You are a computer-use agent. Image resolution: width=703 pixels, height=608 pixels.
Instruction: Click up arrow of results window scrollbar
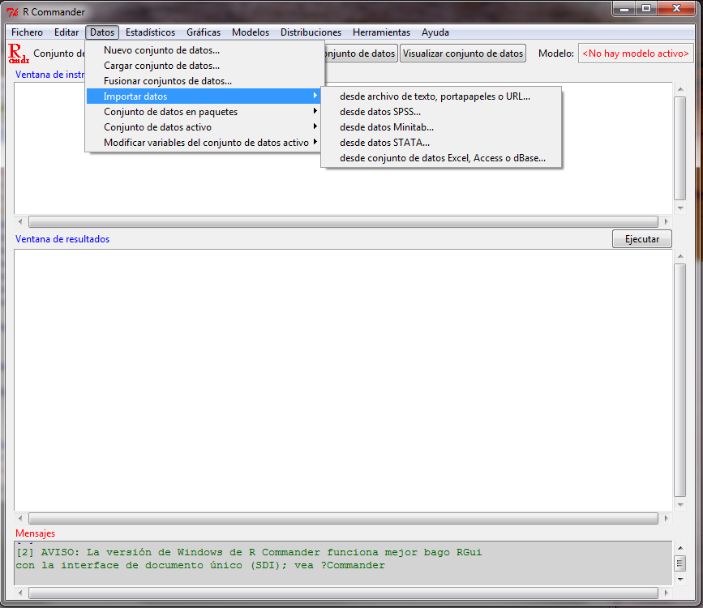click(680, 256)
